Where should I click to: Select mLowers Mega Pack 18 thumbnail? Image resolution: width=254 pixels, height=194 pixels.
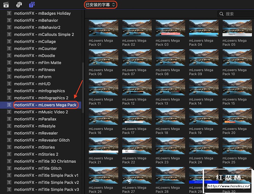tap(170, 117)
